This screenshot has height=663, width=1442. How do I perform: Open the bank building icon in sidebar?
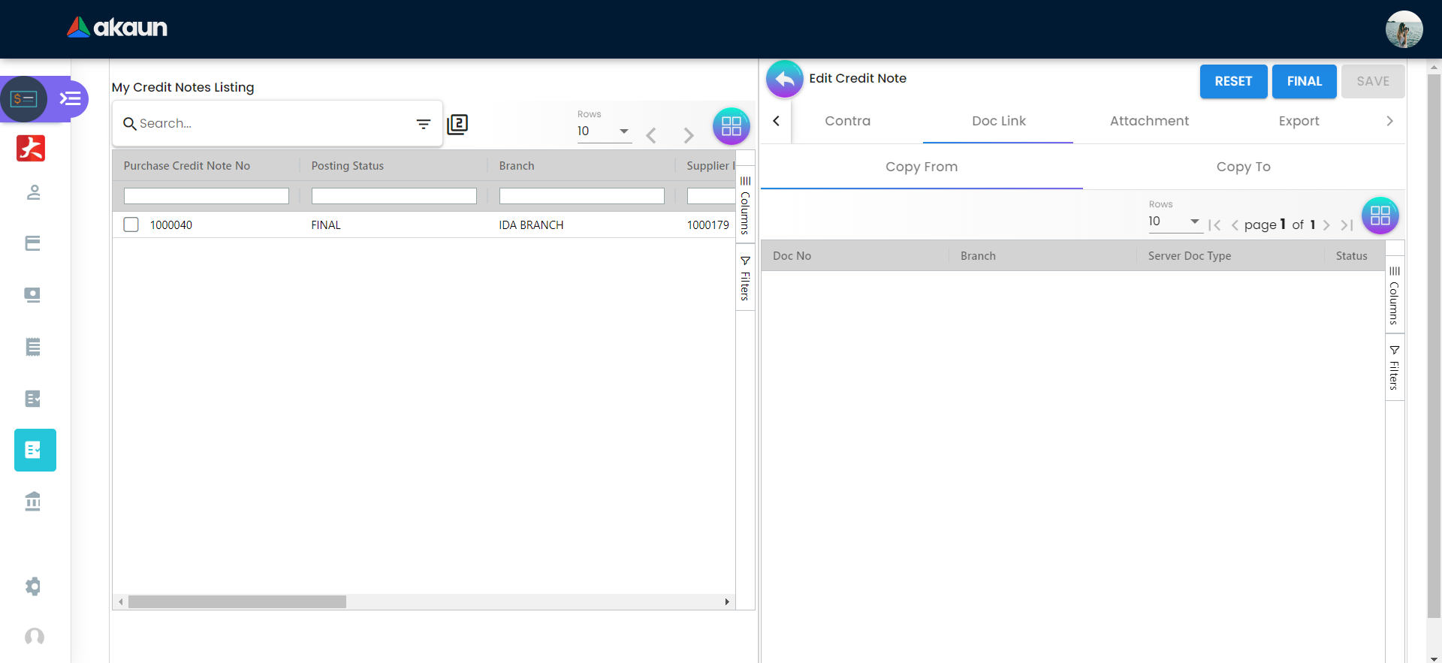pyautogui.click(x=33, y=501)
